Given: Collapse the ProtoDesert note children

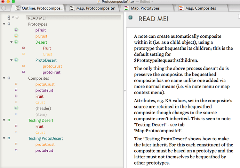Looking at the screenshot, I should (x=11, y=60).
